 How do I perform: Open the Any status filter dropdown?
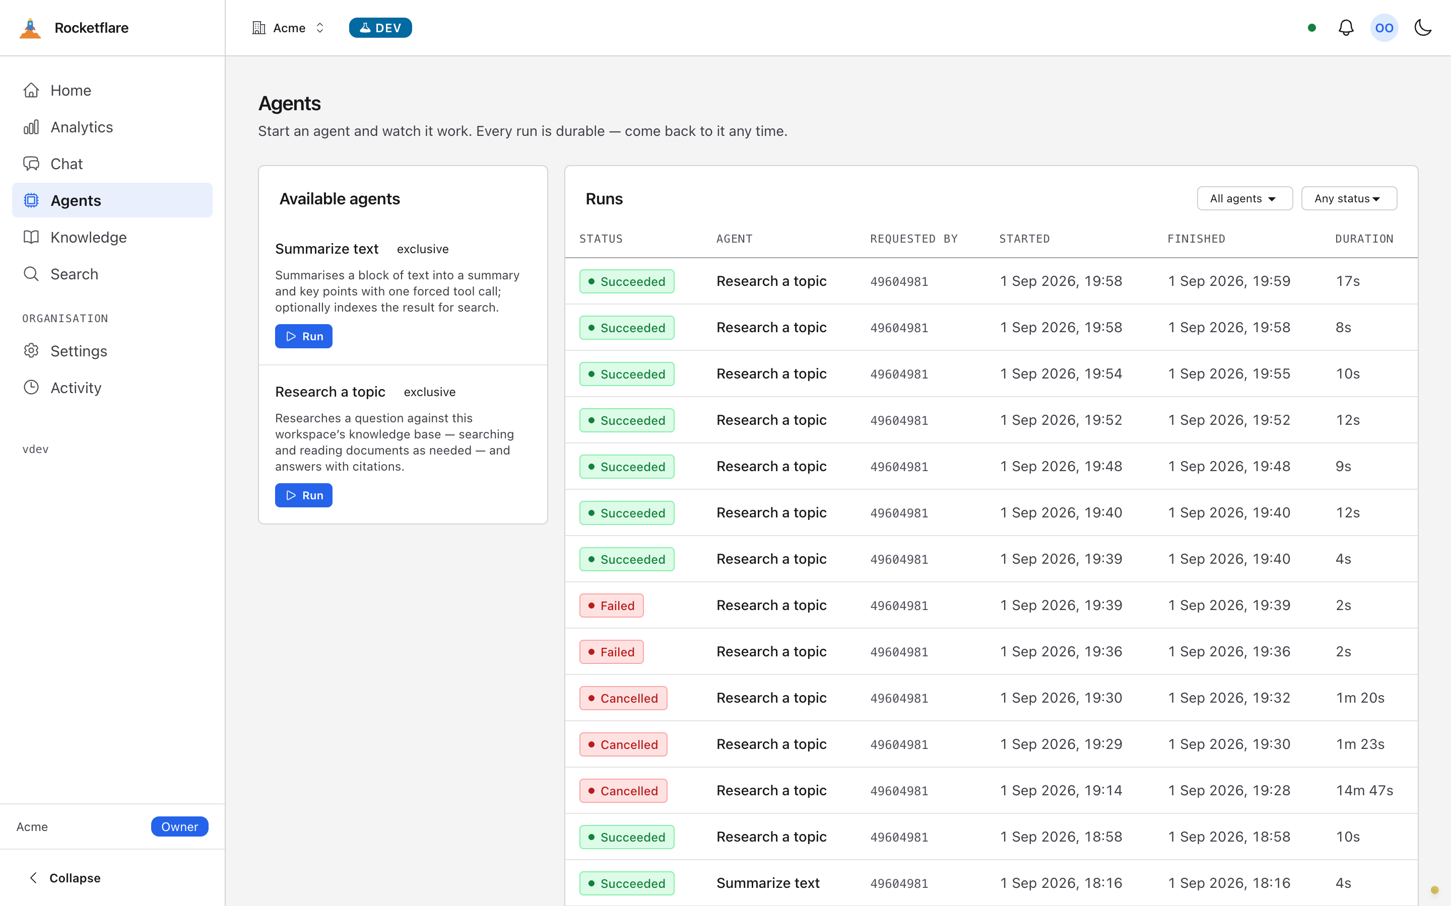(1349, 198)
